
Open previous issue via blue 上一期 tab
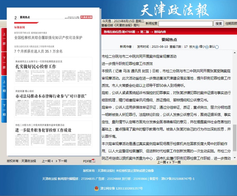(x=4, y=87)
